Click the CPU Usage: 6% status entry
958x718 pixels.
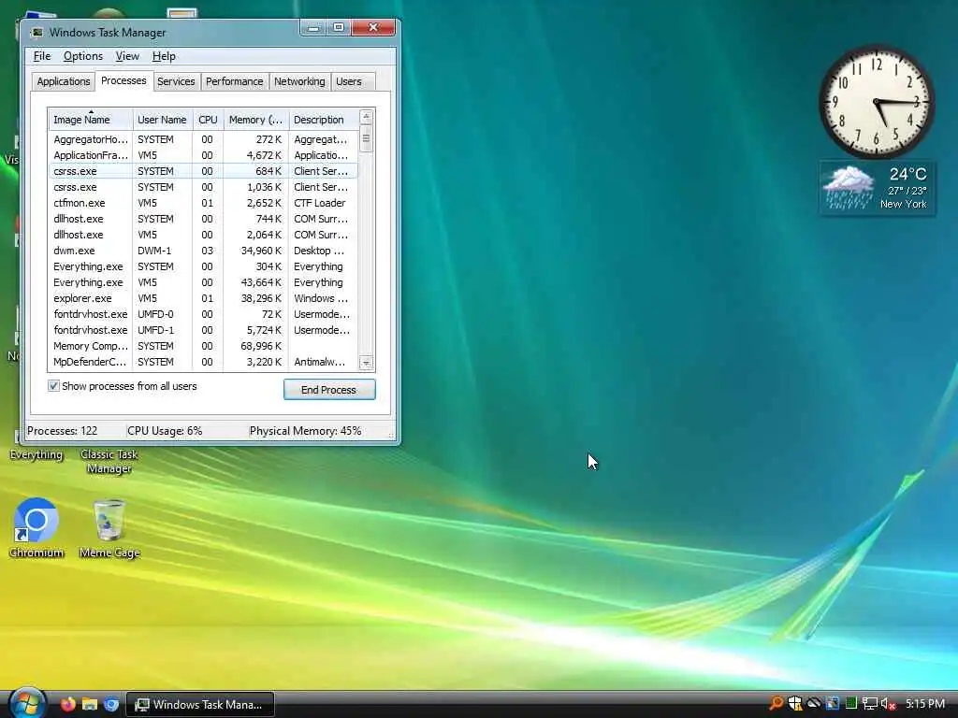tap(165, 431)
